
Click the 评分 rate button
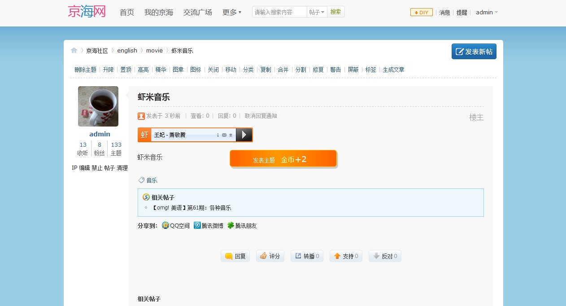[270, 256]
